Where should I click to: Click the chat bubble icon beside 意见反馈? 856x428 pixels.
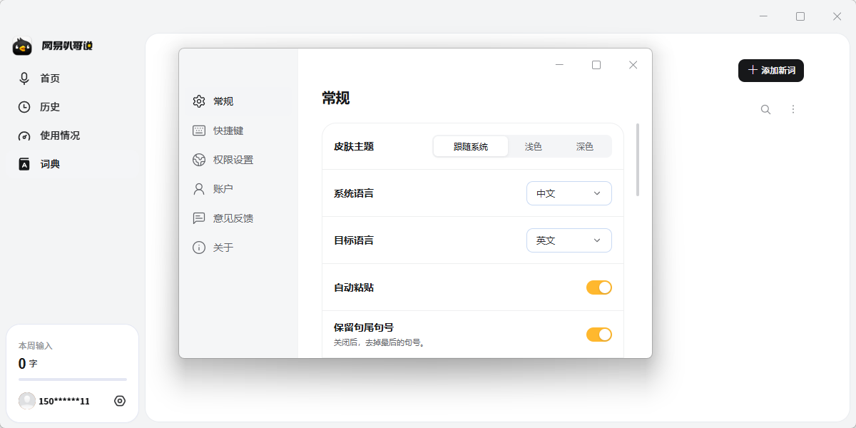tap(199, 218)
